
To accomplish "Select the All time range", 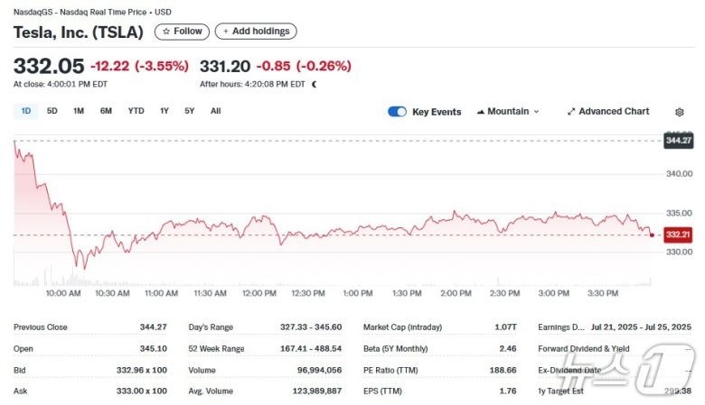I will [215, 111].
